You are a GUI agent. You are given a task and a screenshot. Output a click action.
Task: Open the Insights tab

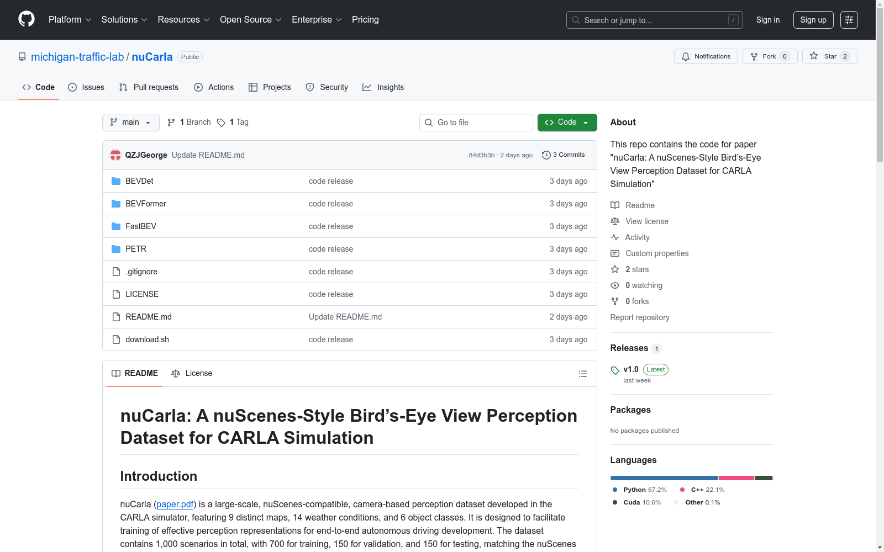pos(383,87)
